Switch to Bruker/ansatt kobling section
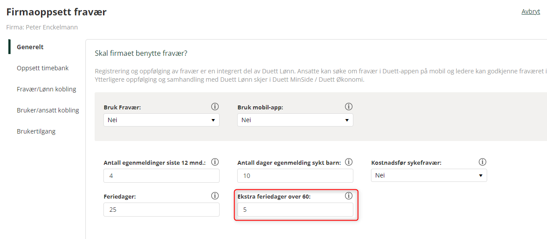This screenshot has width=547, height=239. click(48, 110)
